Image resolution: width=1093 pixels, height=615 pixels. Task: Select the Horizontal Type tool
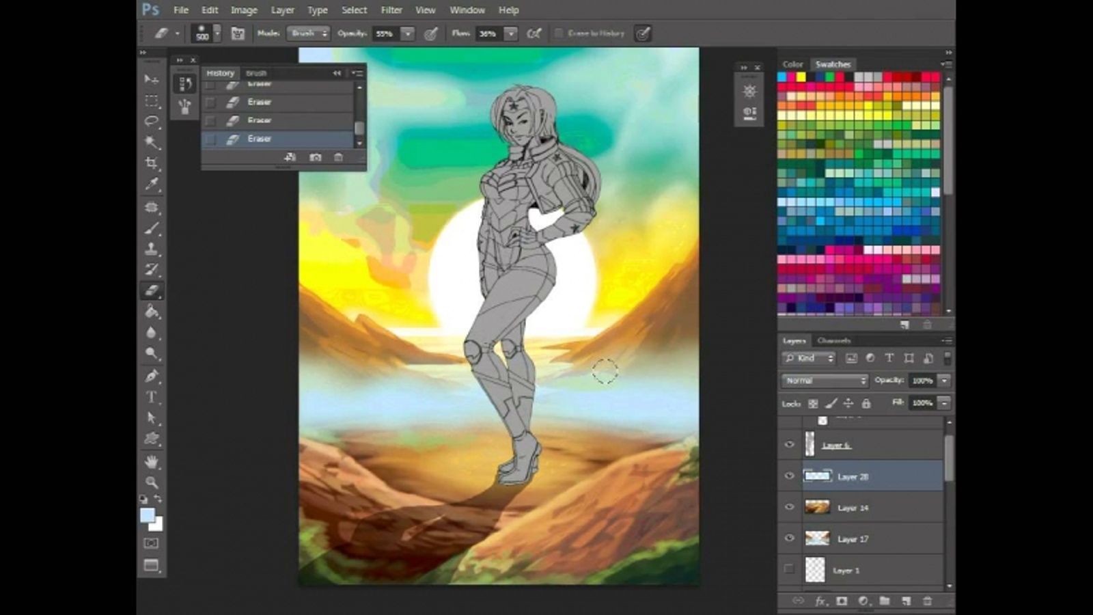pyautogui.click(x=152, y=397)
